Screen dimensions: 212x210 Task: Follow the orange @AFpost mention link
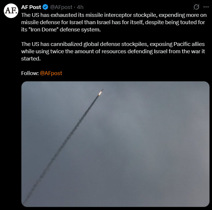(x=51, y=73)
